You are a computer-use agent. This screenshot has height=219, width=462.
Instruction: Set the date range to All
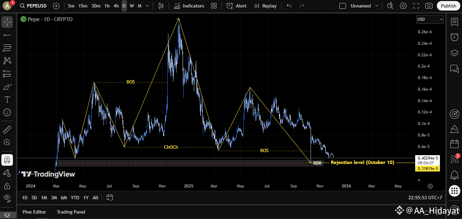click(x=95, y=198)
